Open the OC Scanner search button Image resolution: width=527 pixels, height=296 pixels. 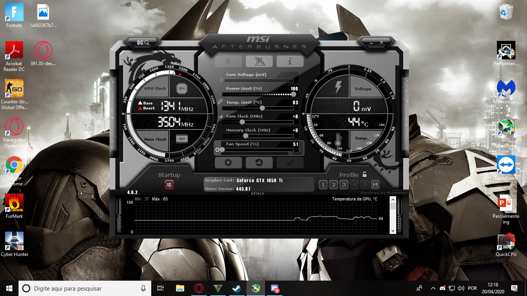click(x=143, y=42)
